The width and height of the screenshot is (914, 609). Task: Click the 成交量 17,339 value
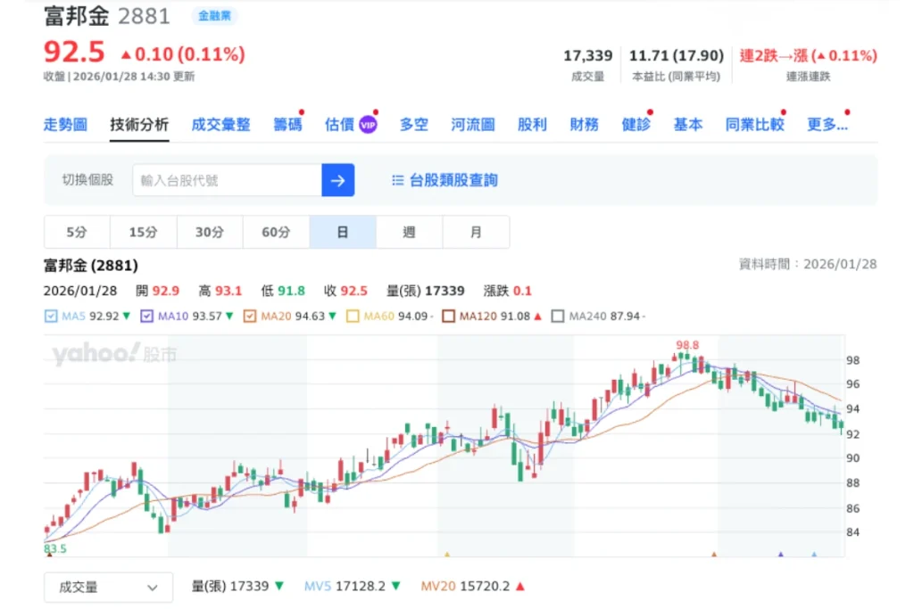point(587,56)
